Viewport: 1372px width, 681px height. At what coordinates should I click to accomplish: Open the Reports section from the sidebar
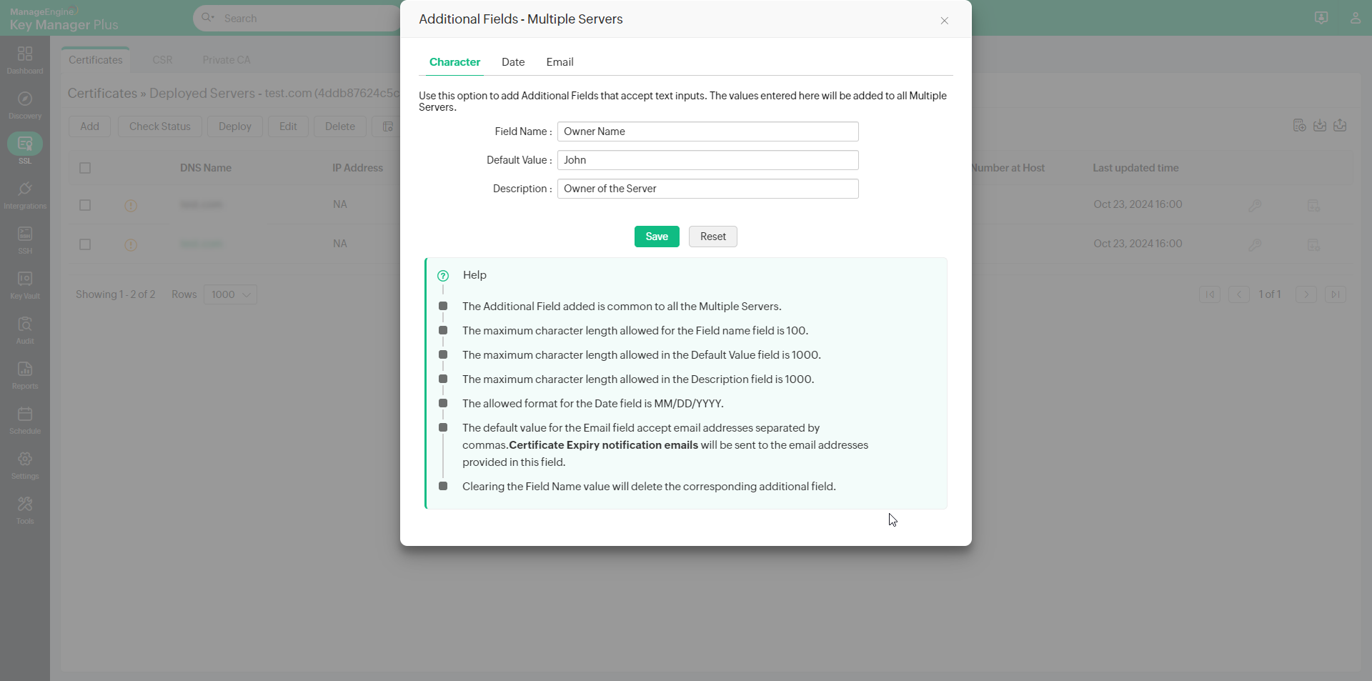coord(25,373)
